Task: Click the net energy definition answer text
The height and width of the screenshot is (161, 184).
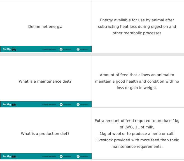Action: coord(137,27)
